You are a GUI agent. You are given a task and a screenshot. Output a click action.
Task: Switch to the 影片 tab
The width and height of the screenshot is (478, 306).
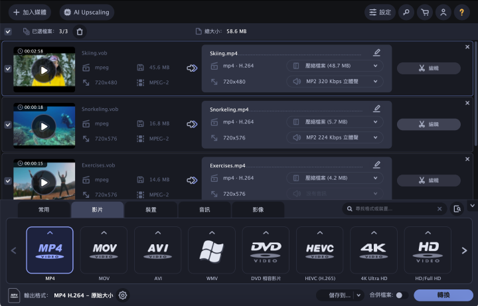click(97, 210)
